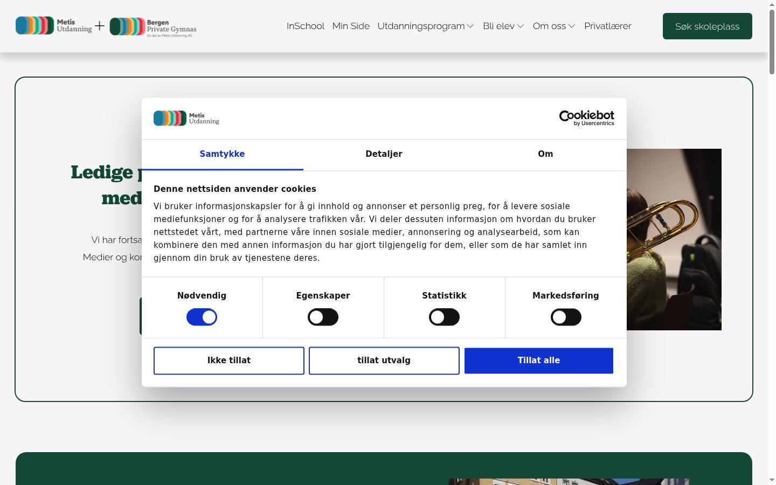Click the scrollbar up arrow
This screenshot has height=485, width=776.
pyautogui.click(x=772, y=4)
